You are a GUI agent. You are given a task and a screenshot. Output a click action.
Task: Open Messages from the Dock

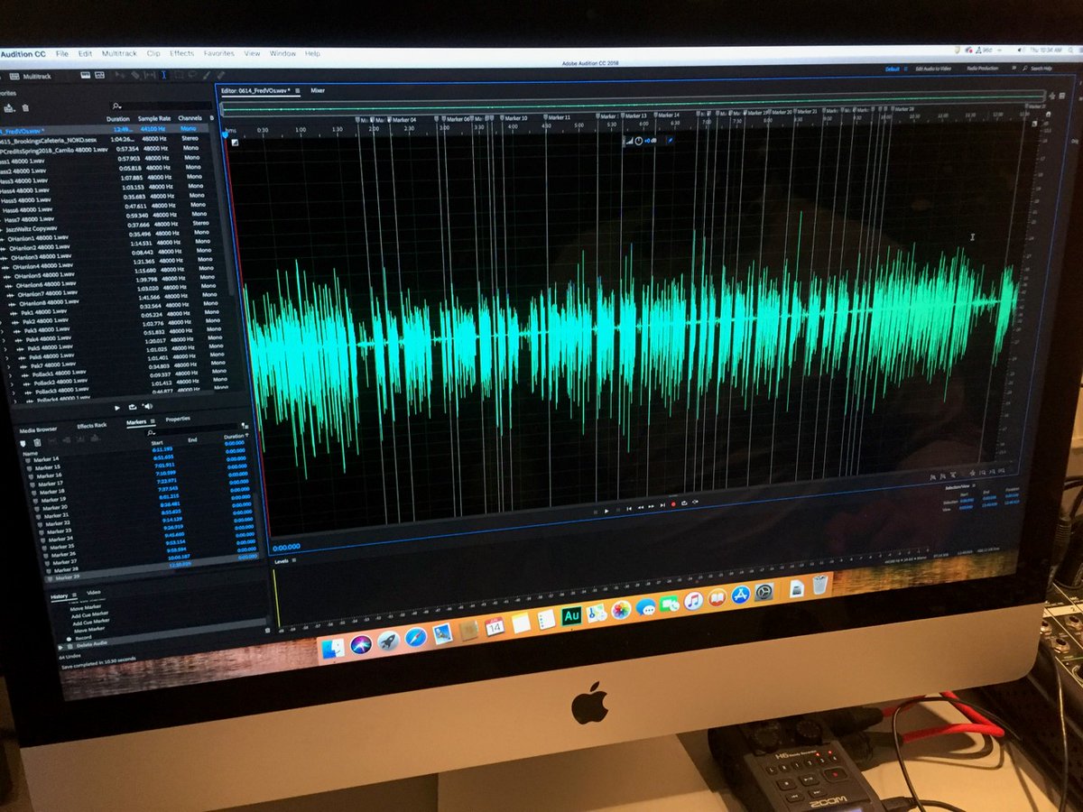(645, 606)
